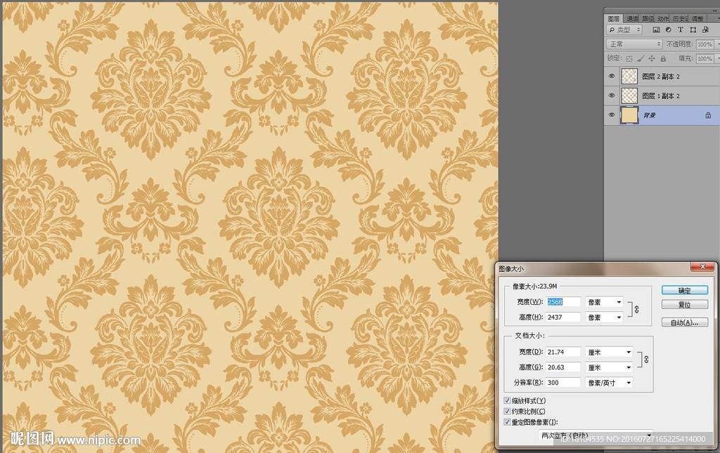Uncheck the 缩放样式(Y) checkbox

507,401
